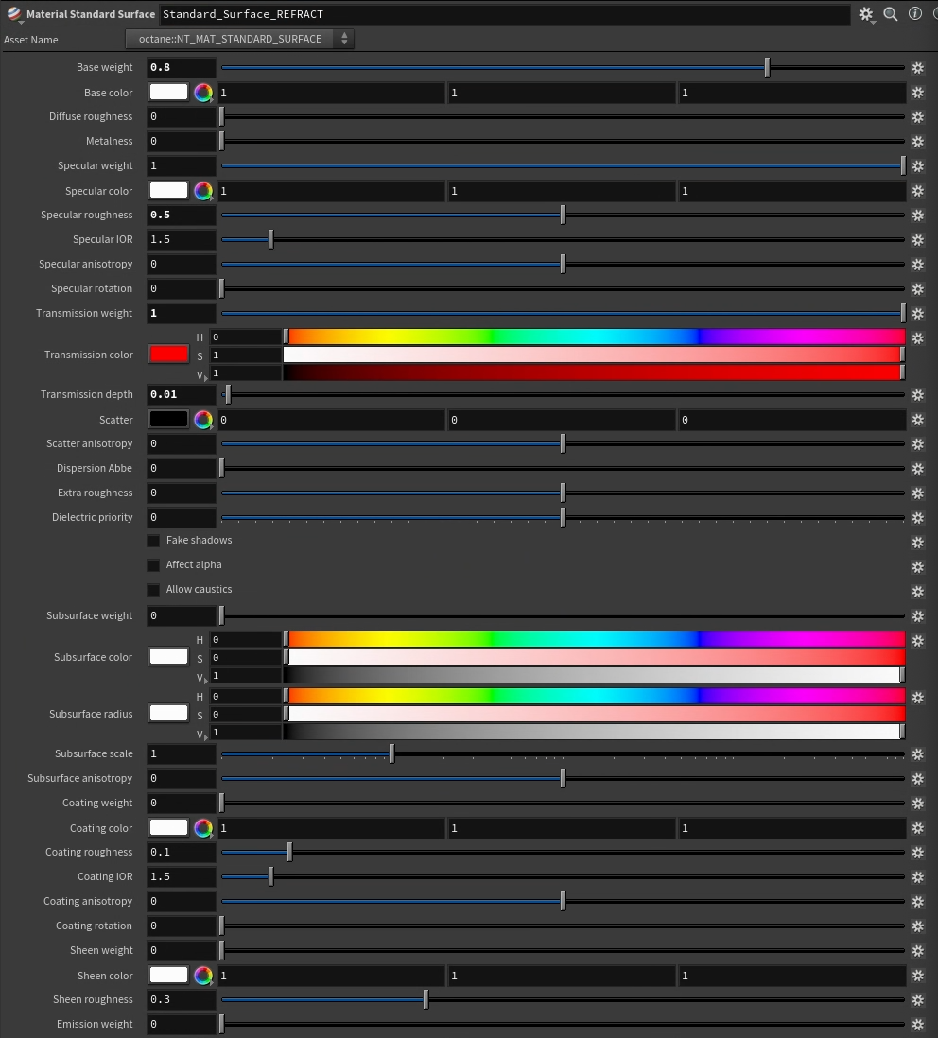Screen dimensions: 938x1038
Task: Click the gear icon for Emission weight
Action: (x=917, y=1025)
